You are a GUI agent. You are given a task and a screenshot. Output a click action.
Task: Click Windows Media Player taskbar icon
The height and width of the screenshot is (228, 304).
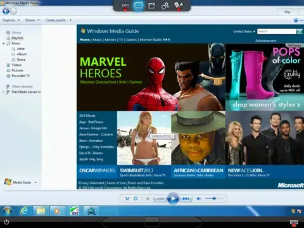coord(57,211)
